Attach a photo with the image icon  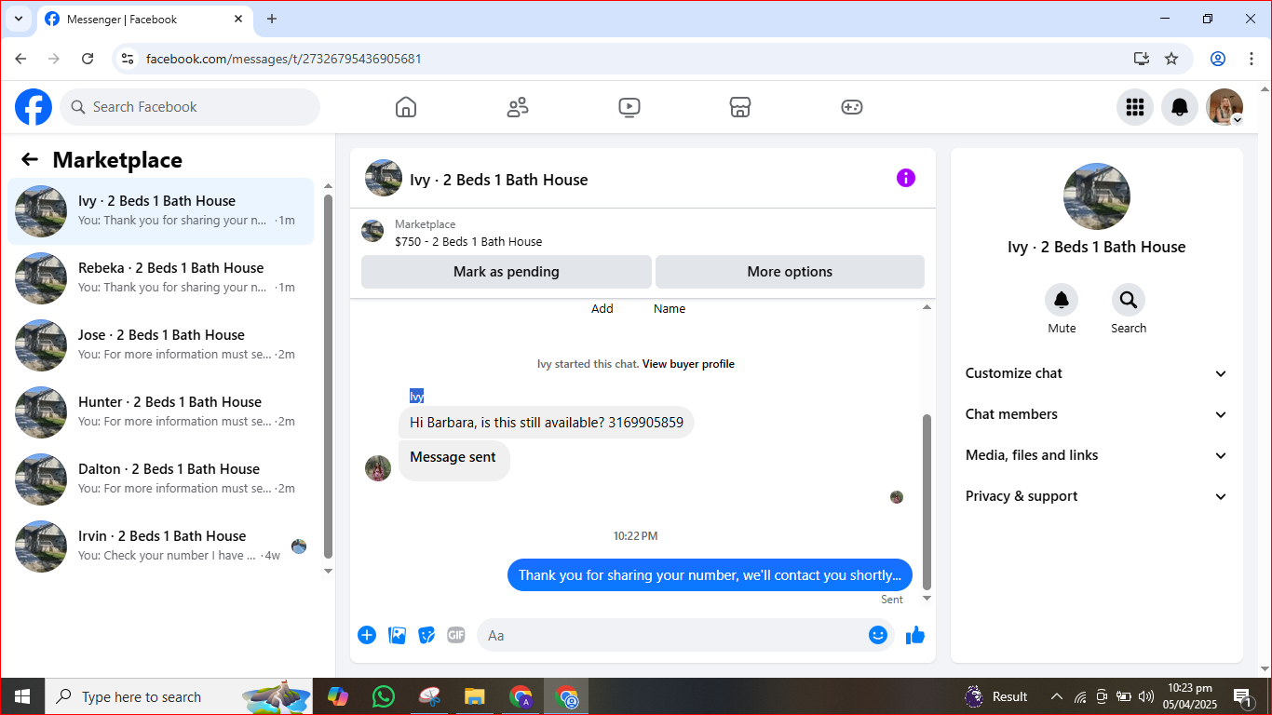[x=398, y=635]
